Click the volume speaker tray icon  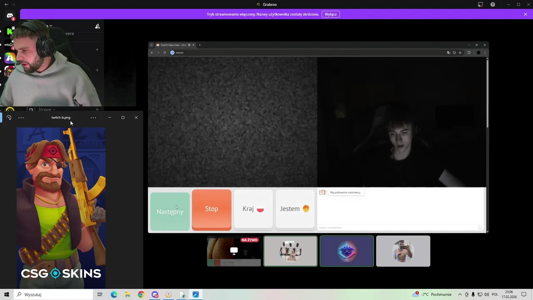pyautogui.click(x=486, y=295)
